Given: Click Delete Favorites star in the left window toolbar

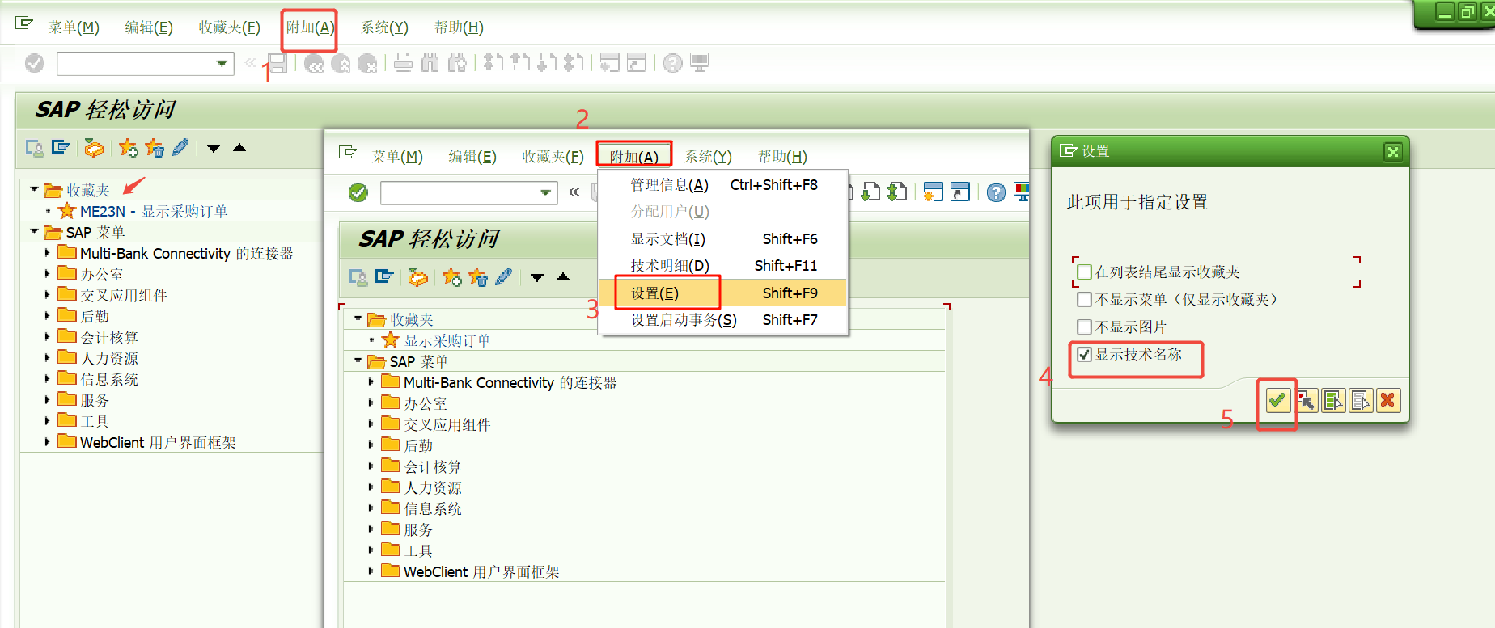Looking at the screenshot, I should (154, 148).
